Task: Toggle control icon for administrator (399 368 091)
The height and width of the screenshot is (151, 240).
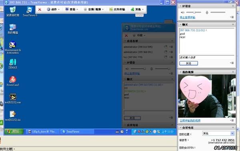Action: [x=166, y=52]
